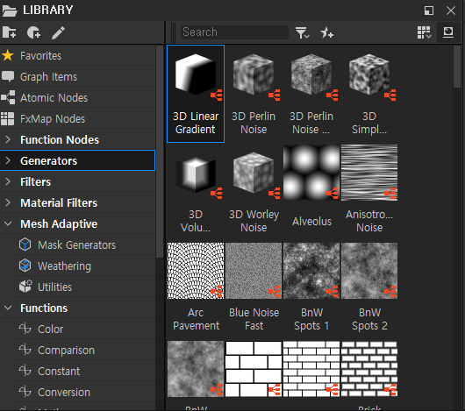The height and width of the screenshot is (411, 465).
Task: Toggle the medium icon display mode button
Action: pyautogui.click(x=448, y=32)
